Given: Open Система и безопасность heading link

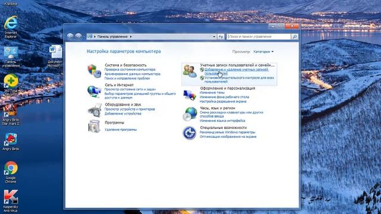Looking at the screenshot, I should (126, 65).
